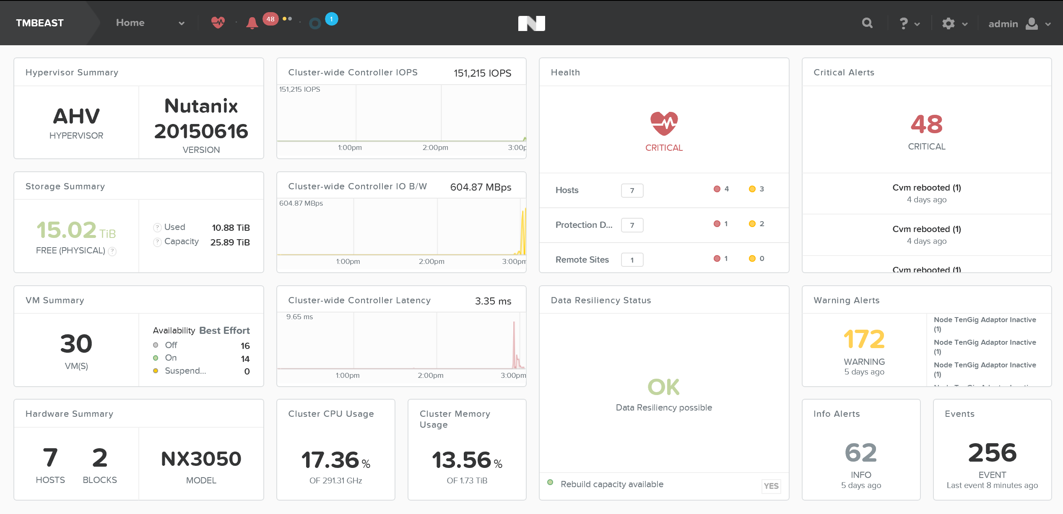Select the red critical dot for Hosts

(x=716, y=189)
